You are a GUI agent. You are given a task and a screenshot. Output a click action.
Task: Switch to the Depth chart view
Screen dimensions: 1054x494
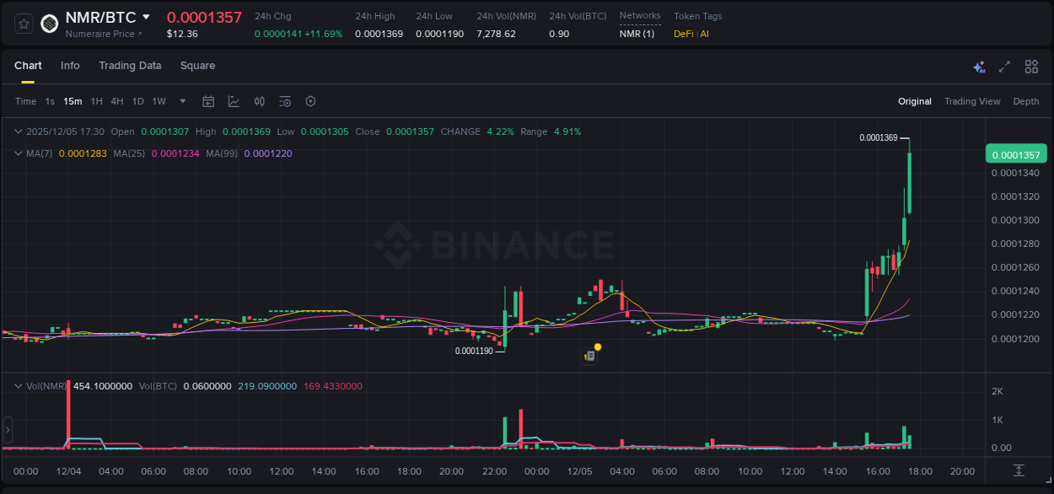click(1025, 101)
